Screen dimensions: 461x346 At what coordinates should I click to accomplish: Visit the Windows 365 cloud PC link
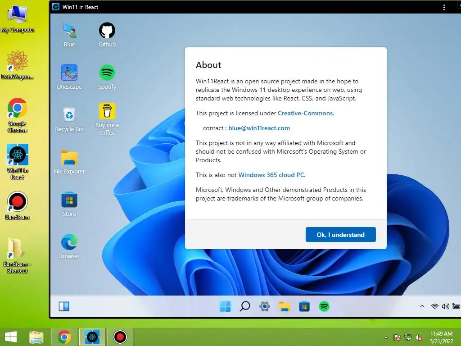[x=271, y=175]
